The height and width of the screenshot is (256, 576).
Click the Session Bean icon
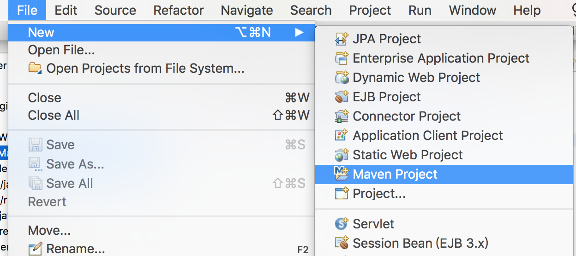tap(341, 243)
